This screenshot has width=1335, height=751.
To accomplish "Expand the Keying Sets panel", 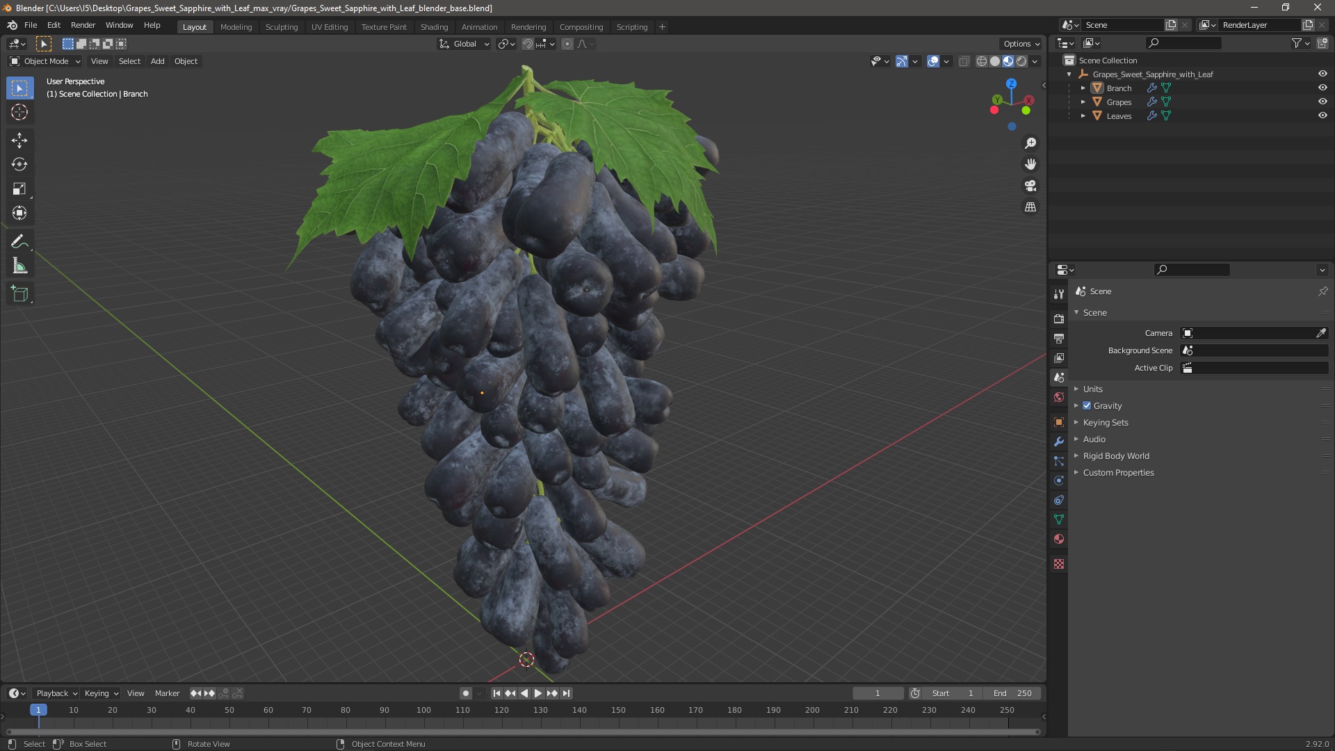I will click(x=1106, y=422).
